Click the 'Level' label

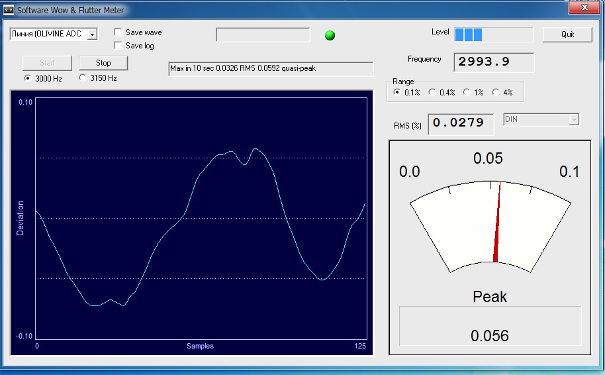(x=440, y=32)
